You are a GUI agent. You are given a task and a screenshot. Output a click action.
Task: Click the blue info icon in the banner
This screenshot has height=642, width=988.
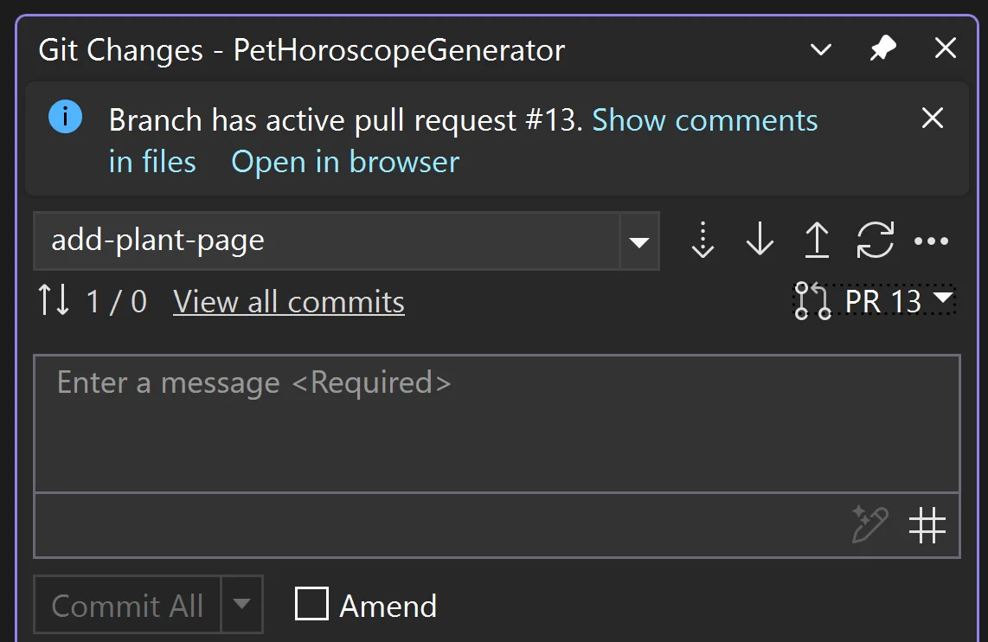[66, 117]
